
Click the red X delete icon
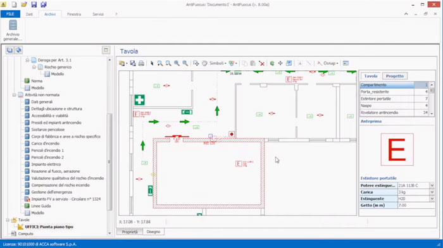(262, 63)
